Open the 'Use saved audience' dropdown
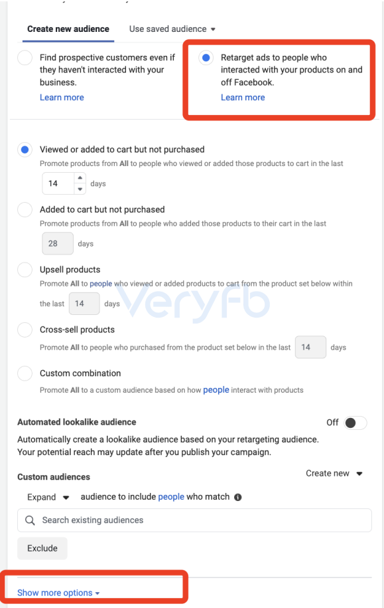This screenshot has width=384, height=608. point(172,29)
